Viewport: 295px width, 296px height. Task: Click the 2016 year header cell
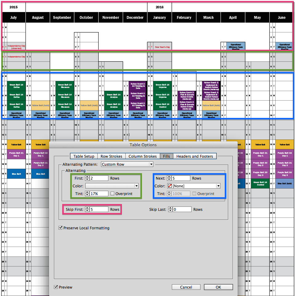[160, 7]
